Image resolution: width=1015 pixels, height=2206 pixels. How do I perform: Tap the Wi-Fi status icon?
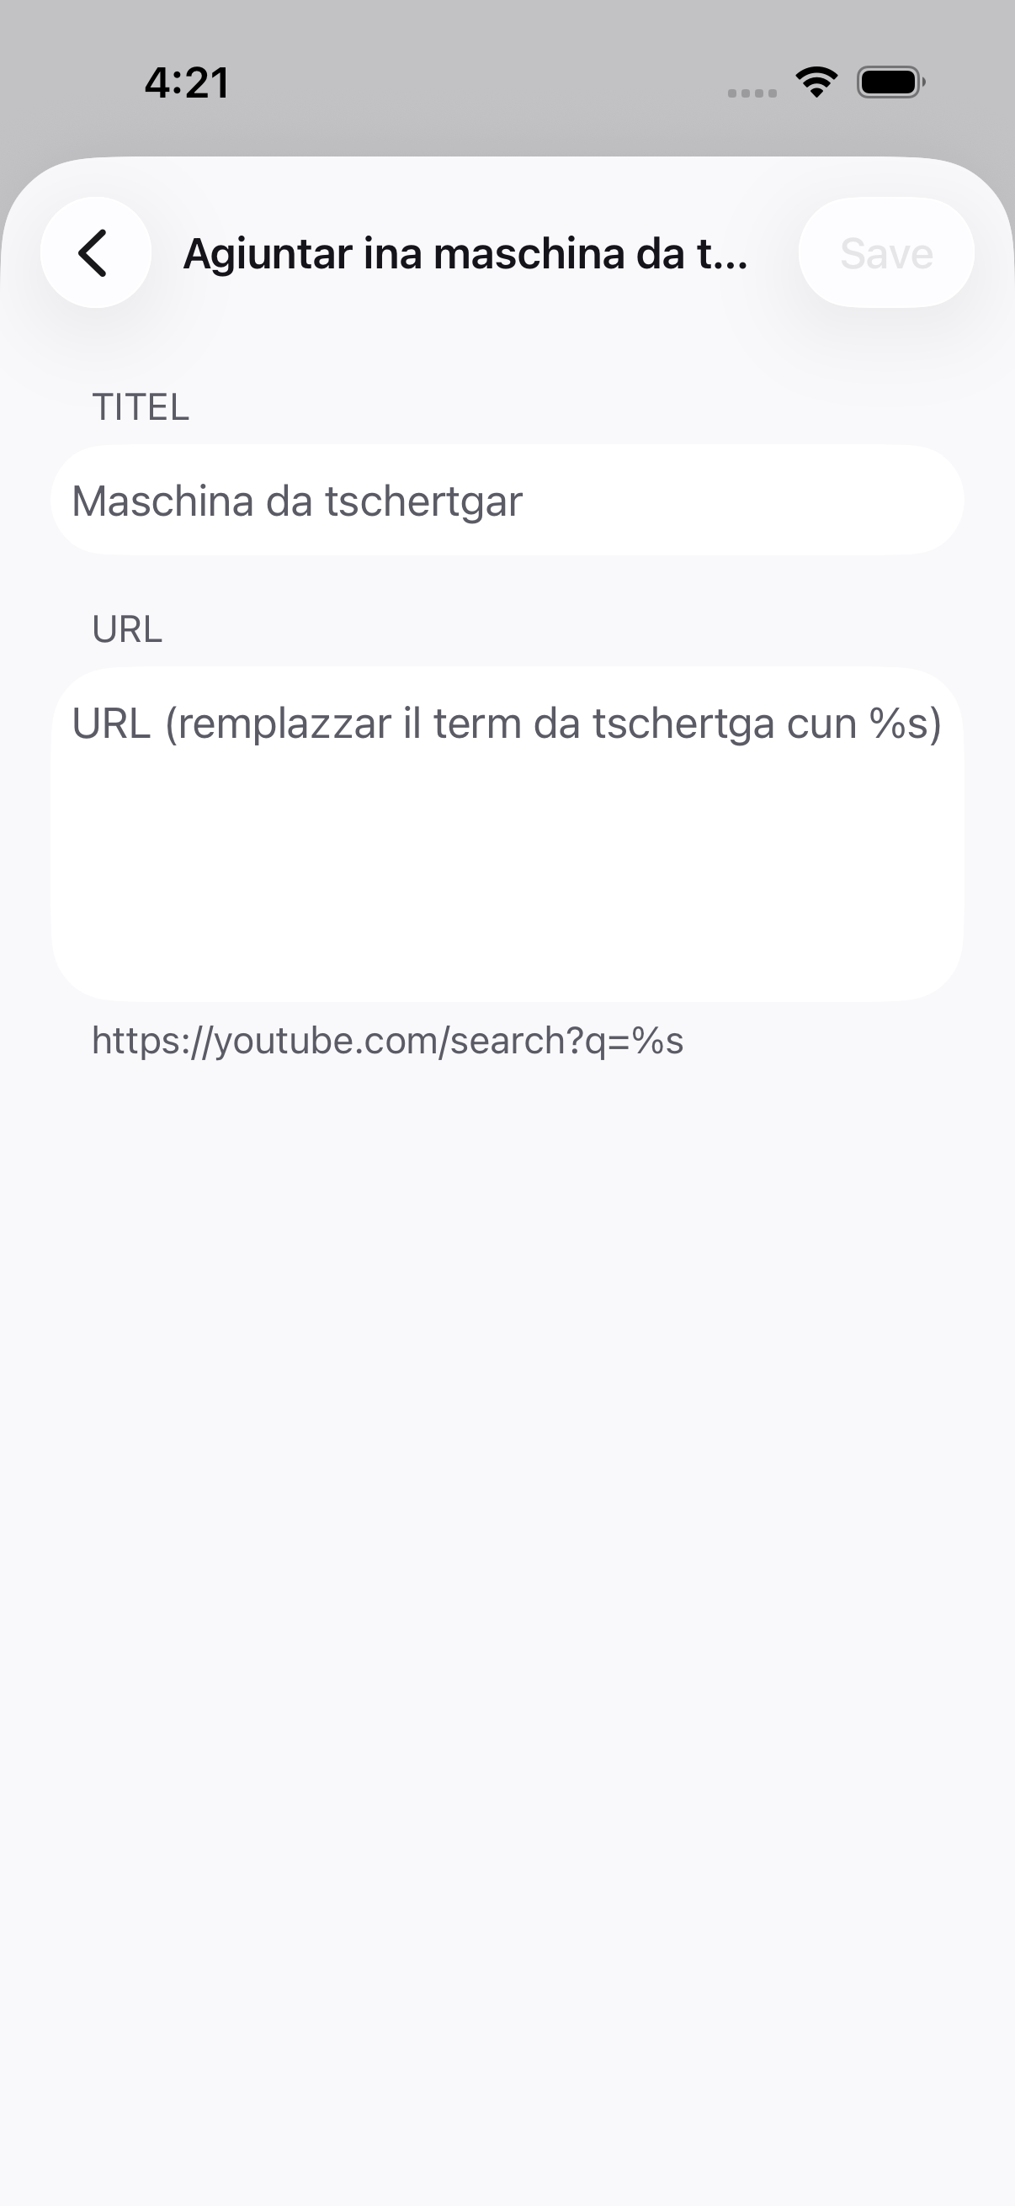pyautogui.click(x=816, y=82)
